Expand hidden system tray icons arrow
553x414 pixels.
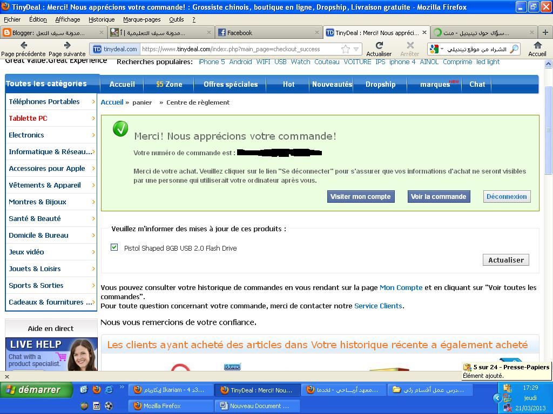click(497, 398)
